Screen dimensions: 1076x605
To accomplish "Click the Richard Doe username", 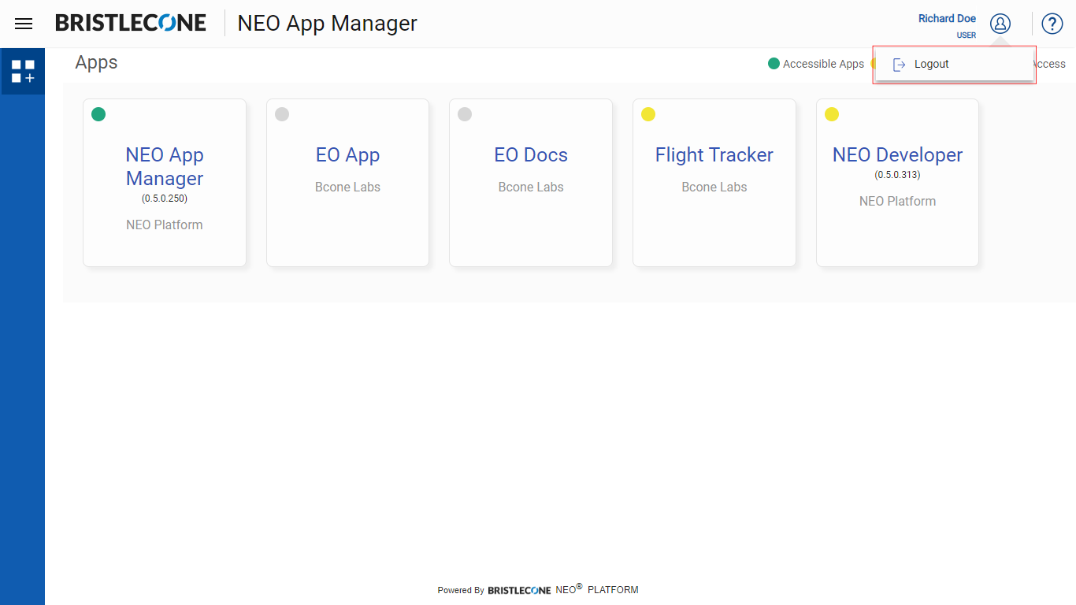I will coord(947,19).
